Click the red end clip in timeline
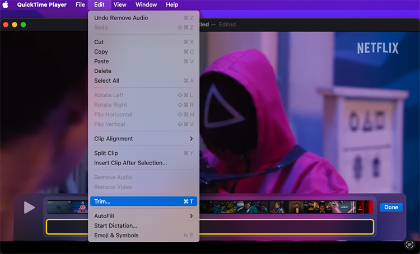 pyautogui.click(x=366, y=207)
